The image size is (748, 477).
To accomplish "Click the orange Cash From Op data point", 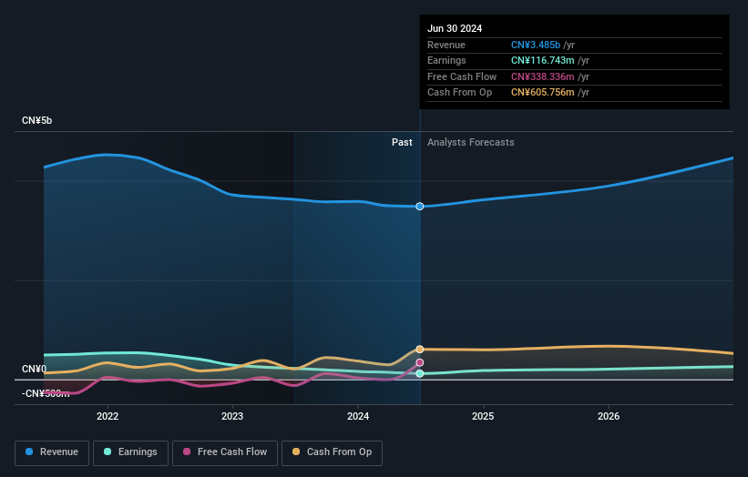I will coord(420,350).
